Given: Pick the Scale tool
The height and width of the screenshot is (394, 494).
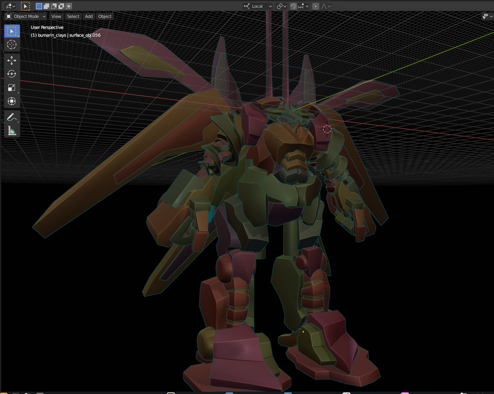Looking at the screenshot, I should point(12,88).
